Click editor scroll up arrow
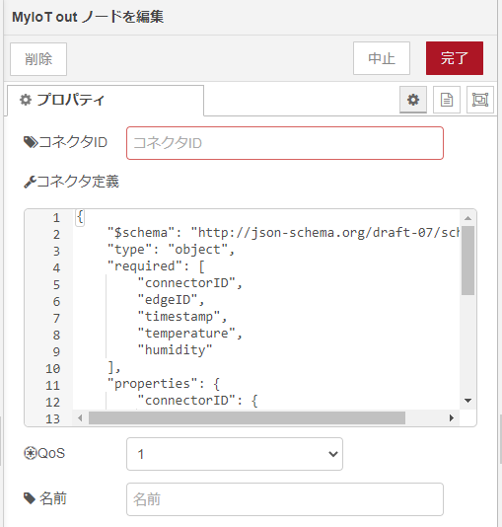 [x=467, y=218]
